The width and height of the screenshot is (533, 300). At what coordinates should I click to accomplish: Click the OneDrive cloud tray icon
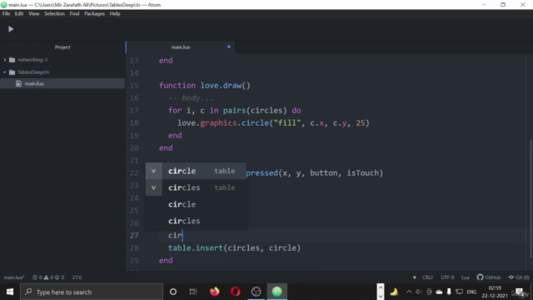point(439,292)
